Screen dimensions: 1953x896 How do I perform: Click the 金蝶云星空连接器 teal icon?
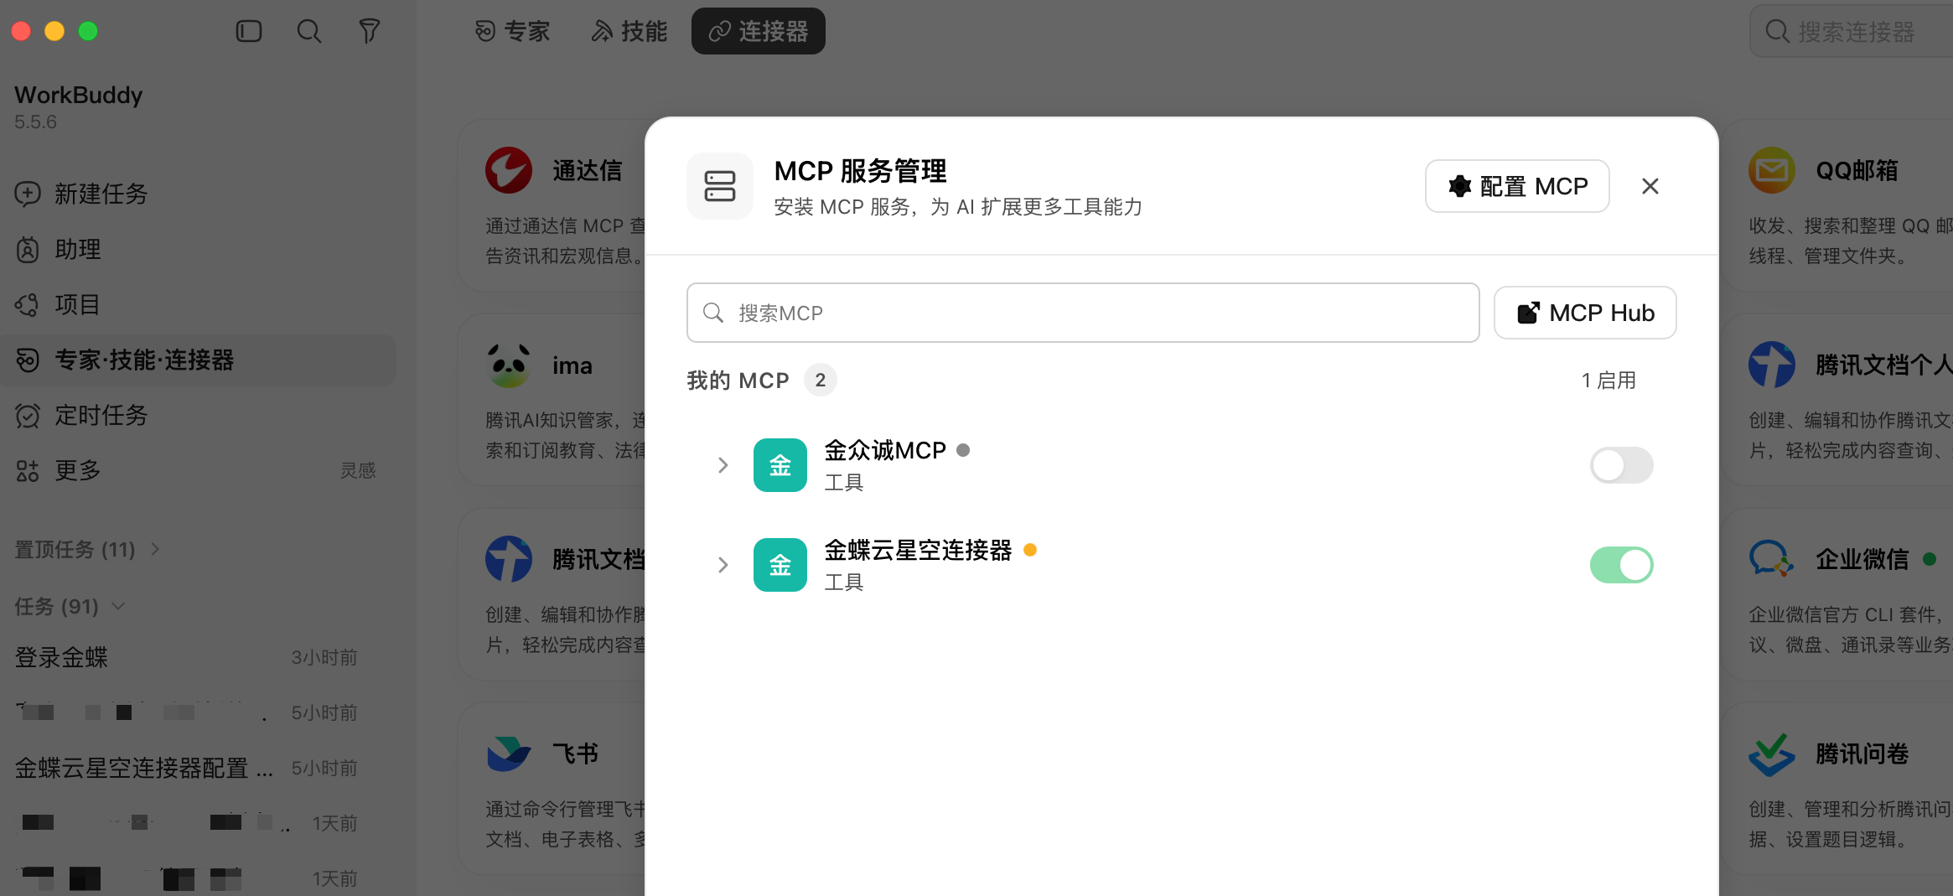[x=780, y=565]
